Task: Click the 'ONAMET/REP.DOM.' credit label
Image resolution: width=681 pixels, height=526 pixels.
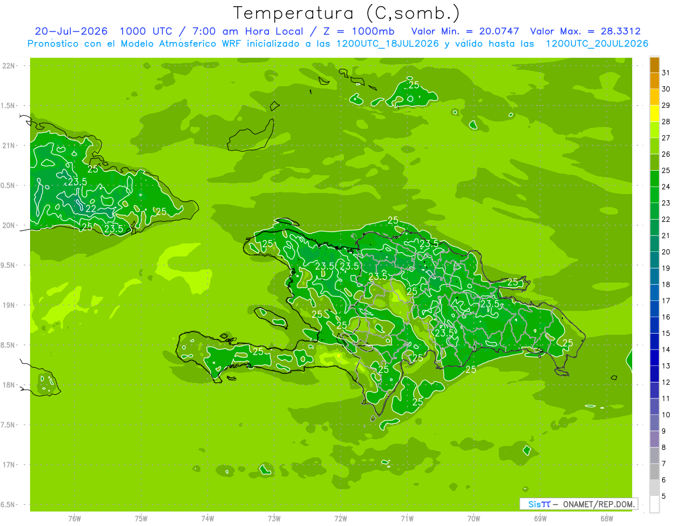Action: [x=598, y=504]
